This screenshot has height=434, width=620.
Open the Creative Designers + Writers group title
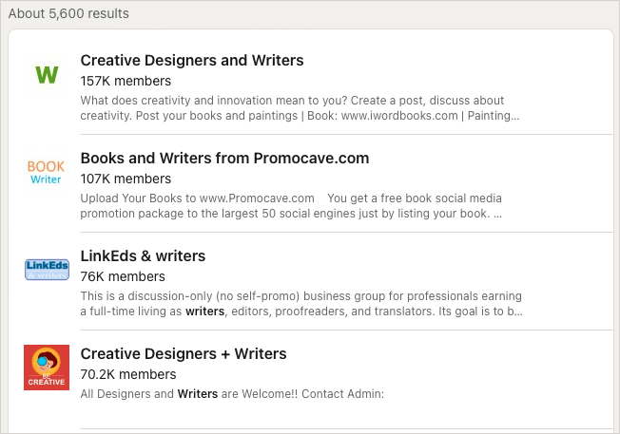pos(184,353)
